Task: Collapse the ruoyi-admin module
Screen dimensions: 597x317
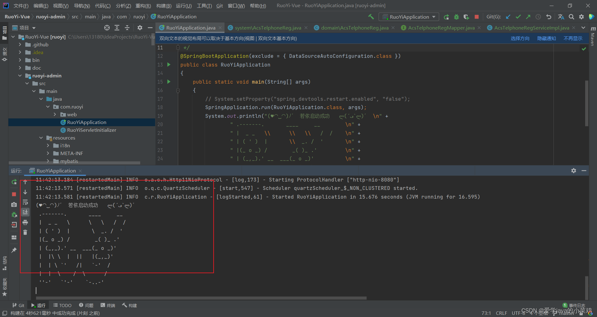Action: coord(20,76)
